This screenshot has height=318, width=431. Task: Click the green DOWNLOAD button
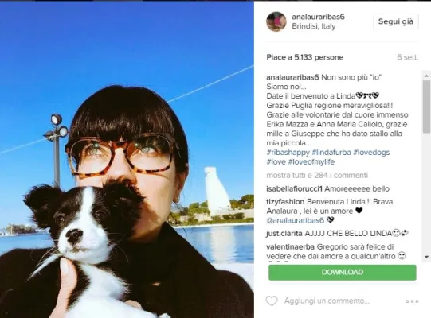tap(343, 272)
